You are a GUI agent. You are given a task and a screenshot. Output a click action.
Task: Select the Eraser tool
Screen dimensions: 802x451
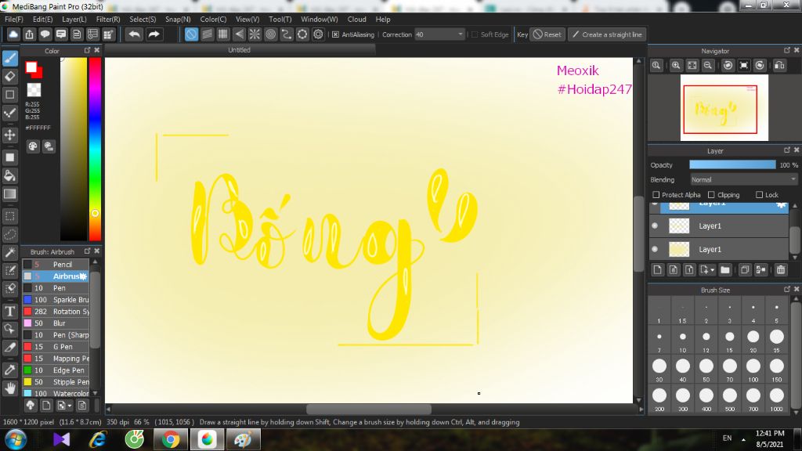(9, 75)
